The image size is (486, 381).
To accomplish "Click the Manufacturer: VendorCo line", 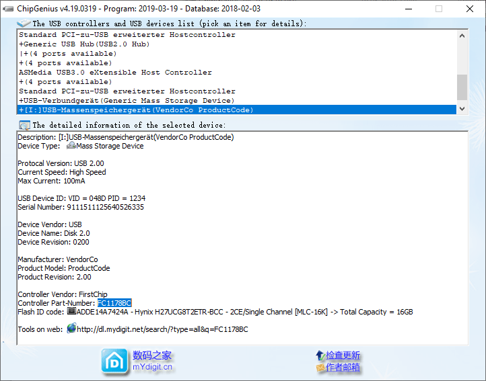I will pos(58,259).
